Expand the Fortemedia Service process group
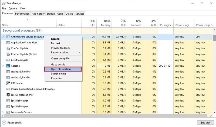This screenshot has width=216, height=127. point(3,112)
